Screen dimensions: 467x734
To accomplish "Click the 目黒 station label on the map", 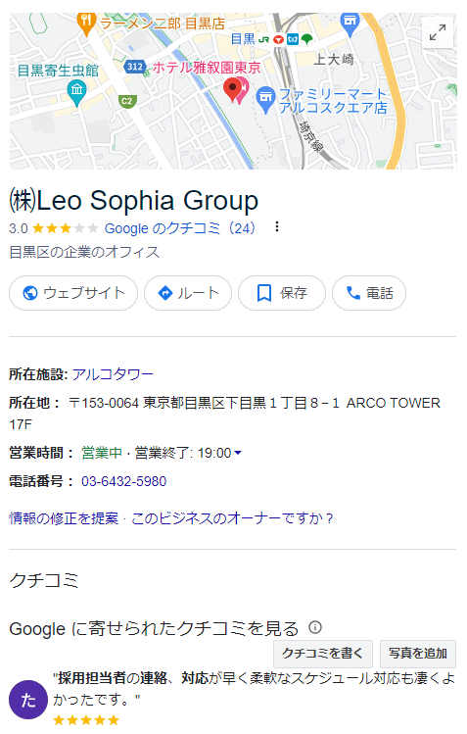I will click(x=244, y=39).
